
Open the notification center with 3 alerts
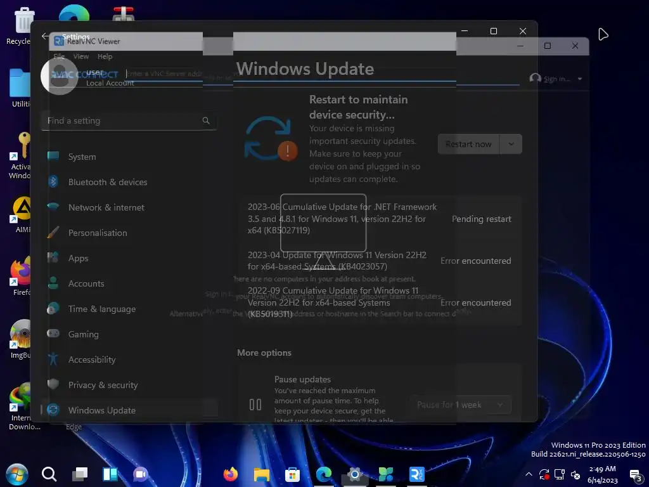point(636,476)
